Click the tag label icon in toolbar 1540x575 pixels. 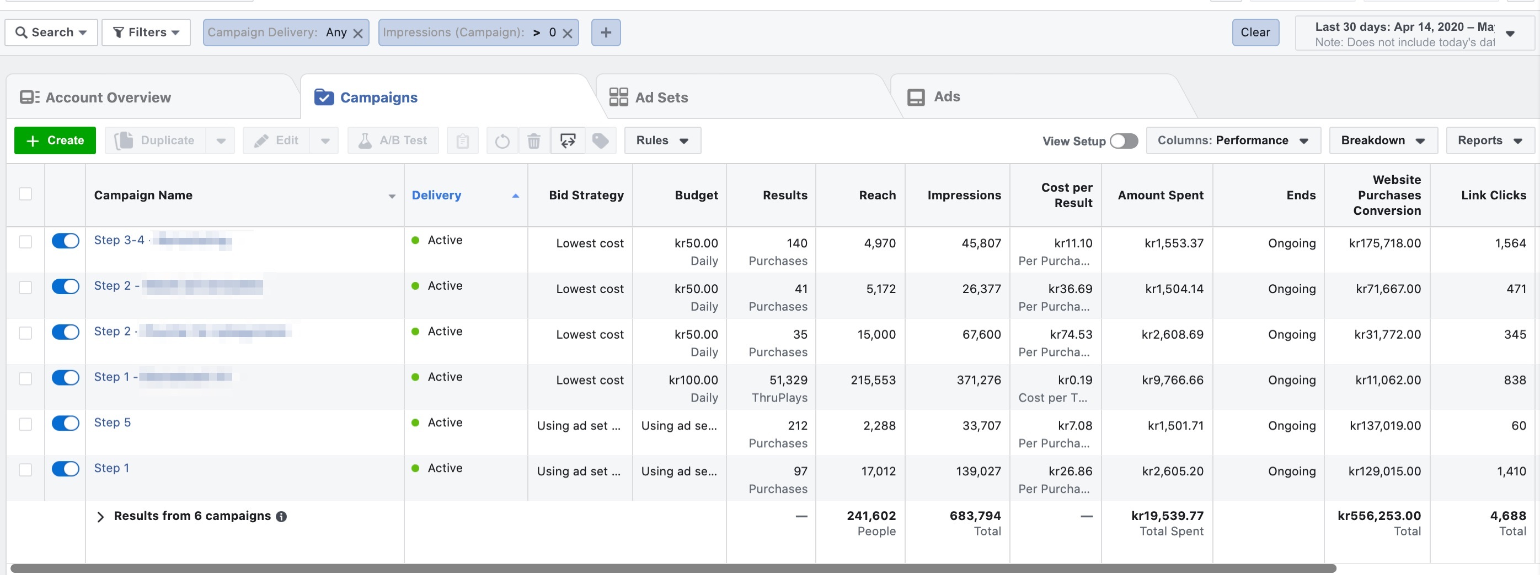coord(600,141)
